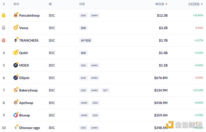The width and height of the screenshot is (206, 132).
Task: Click the Ellipsis swirl logo icon
Action: tap(16, 78)
